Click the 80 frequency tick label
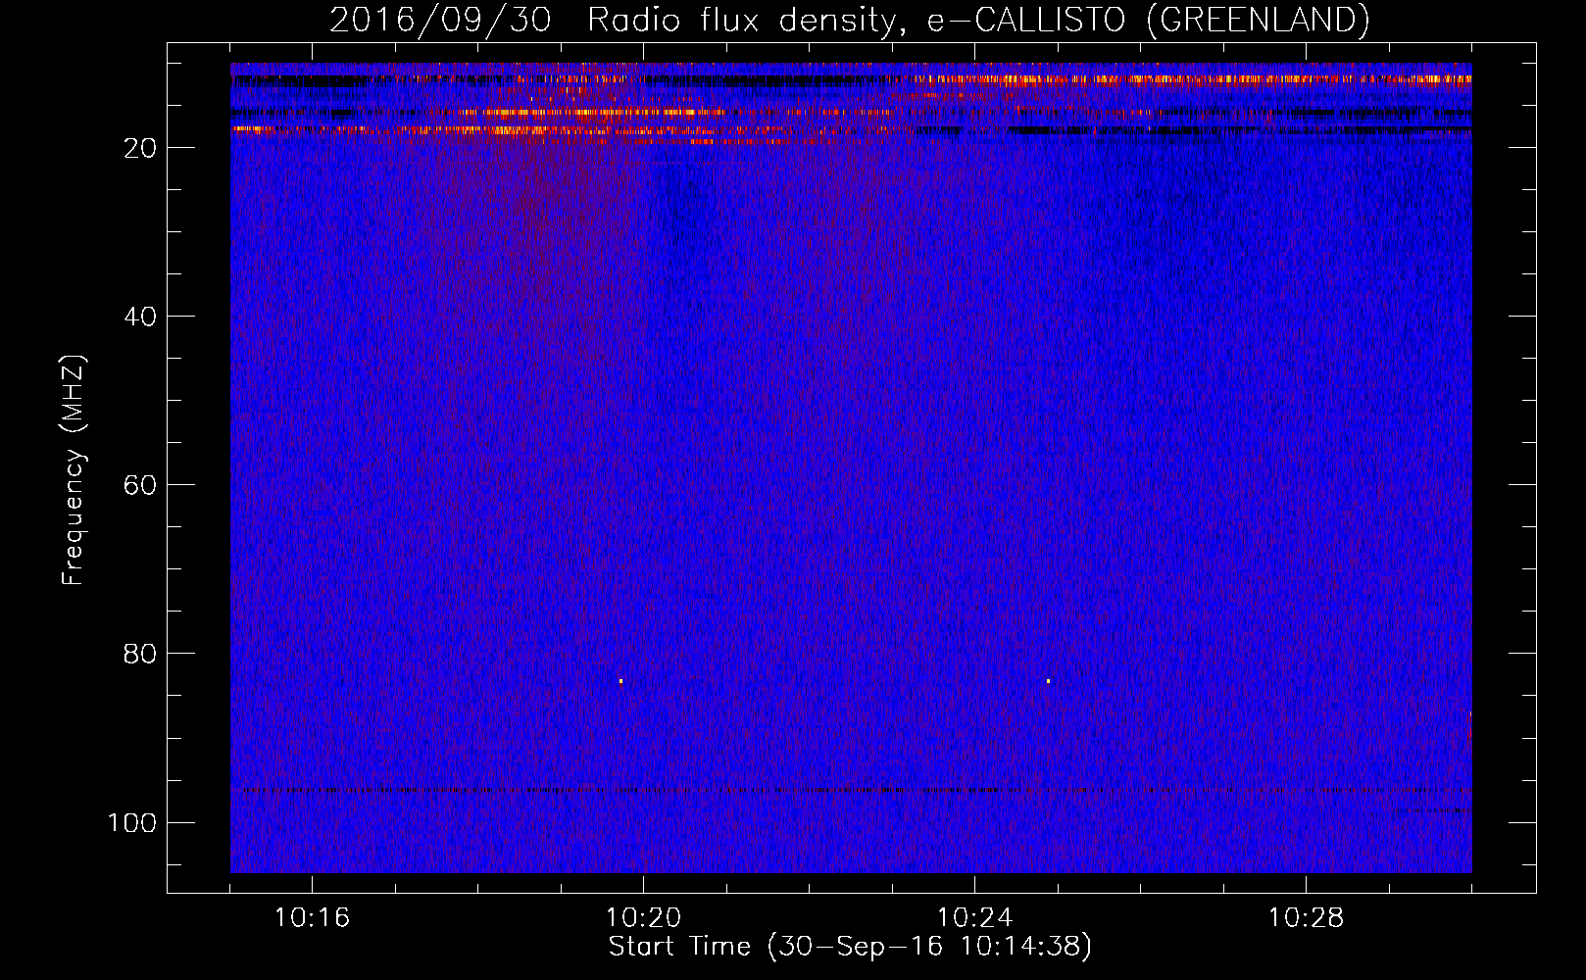Screen dimensions: 1586x980 click(x=140, y=654)
